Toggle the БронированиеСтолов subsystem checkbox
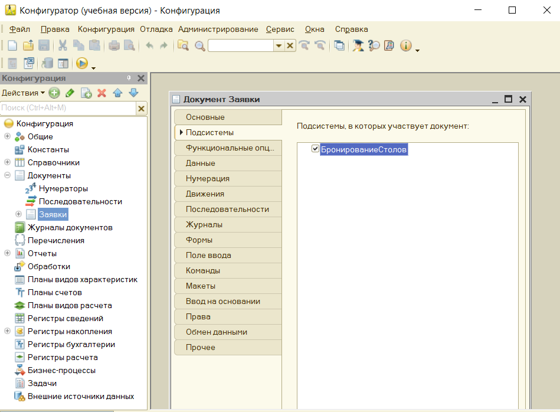 315,149
